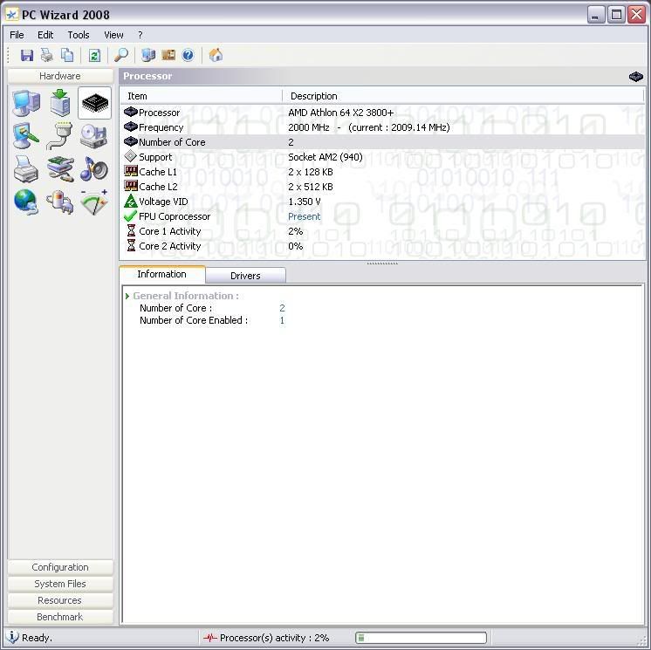The width and height of the screenshot is (651, 650).
Task: Click the Hardware panel button
Action: 60,76
